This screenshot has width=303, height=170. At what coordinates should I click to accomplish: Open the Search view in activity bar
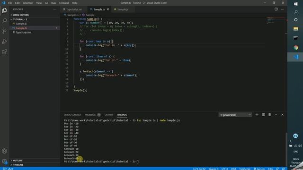[4, 21]
